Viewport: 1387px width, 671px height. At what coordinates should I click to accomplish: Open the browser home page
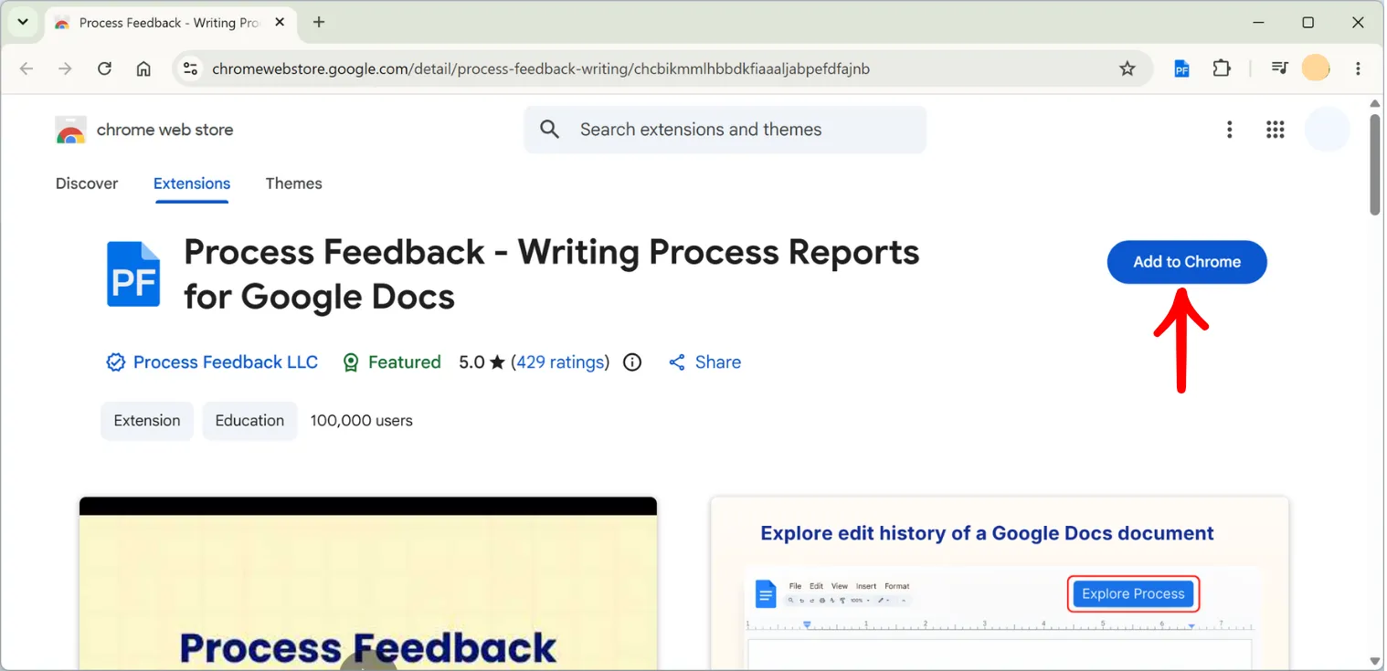coord(143,68)
